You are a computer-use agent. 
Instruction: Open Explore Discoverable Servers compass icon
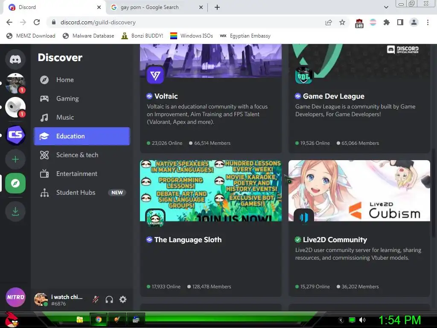[x=15, y=183]
